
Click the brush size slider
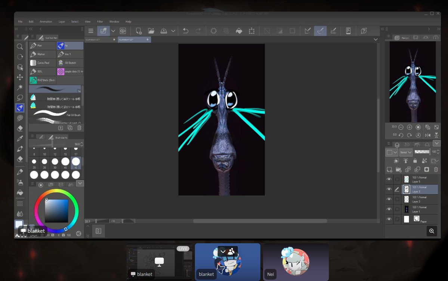pyautogui.click(x=52, y=144)
